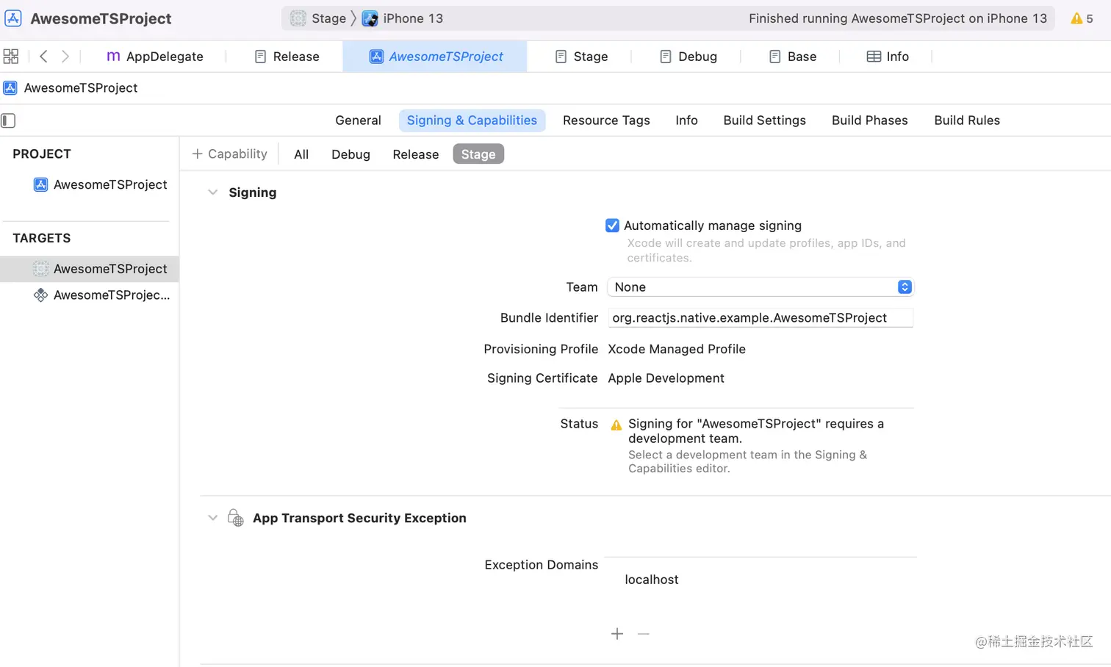Select Signing & Capabilities tab

pos(472,120)
